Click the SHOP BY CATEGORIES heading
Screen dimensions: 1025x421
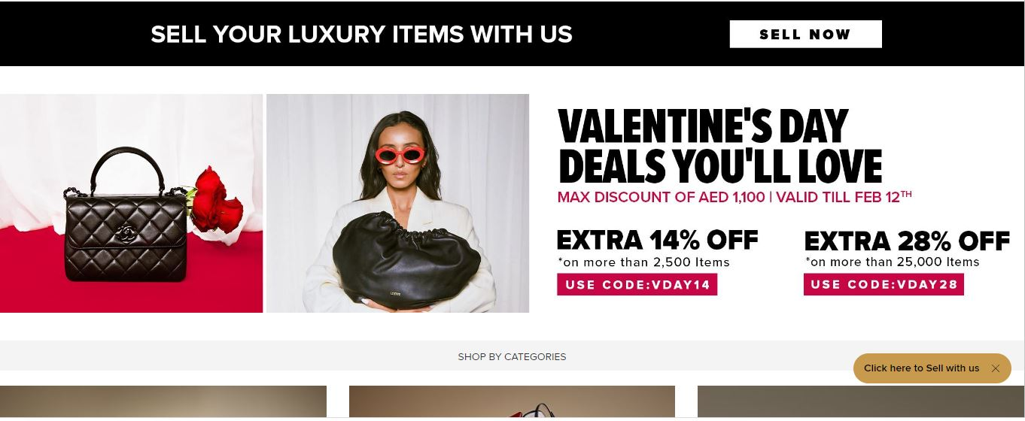(512, 356)
